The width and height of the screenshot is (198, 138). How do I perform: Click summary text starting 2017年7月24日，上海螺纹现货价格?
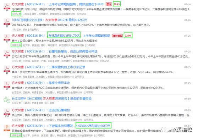[x=81, y=25]
